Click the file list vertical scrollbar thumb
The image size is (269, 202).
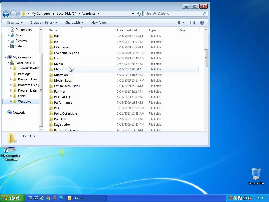(206, 58)
